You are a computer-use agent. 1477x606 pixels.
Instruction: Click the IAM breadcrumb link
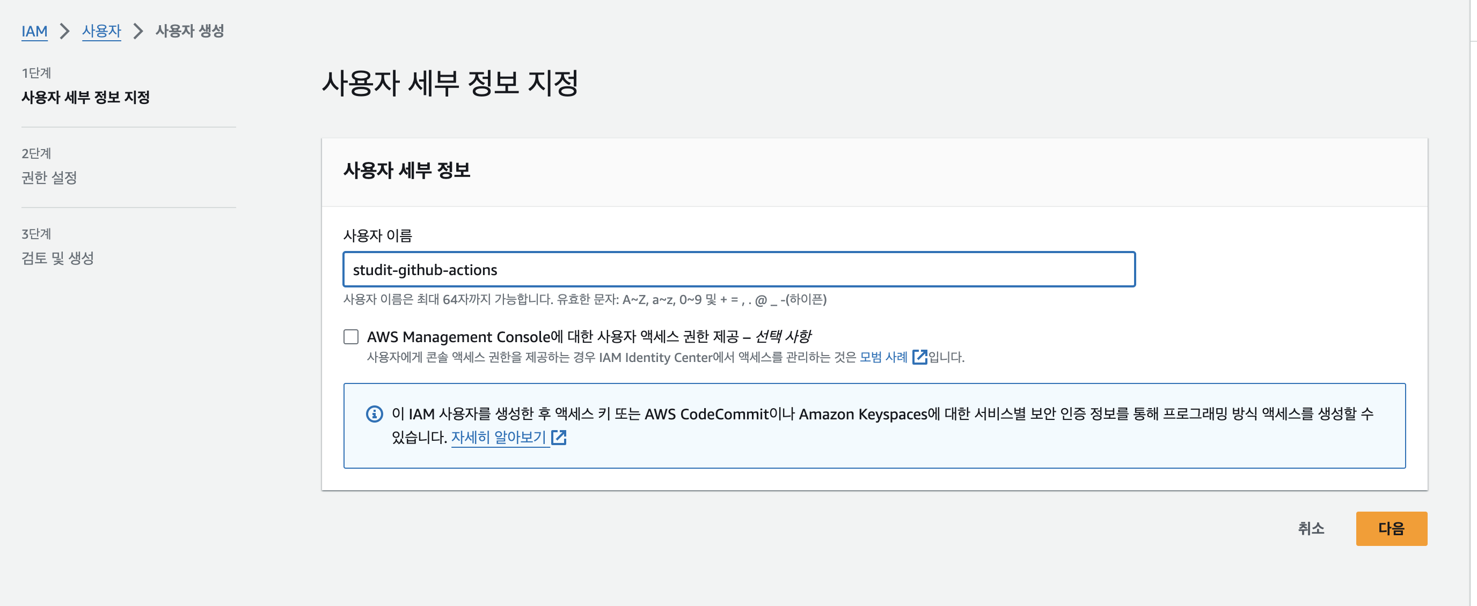click(x=34, y=31)
